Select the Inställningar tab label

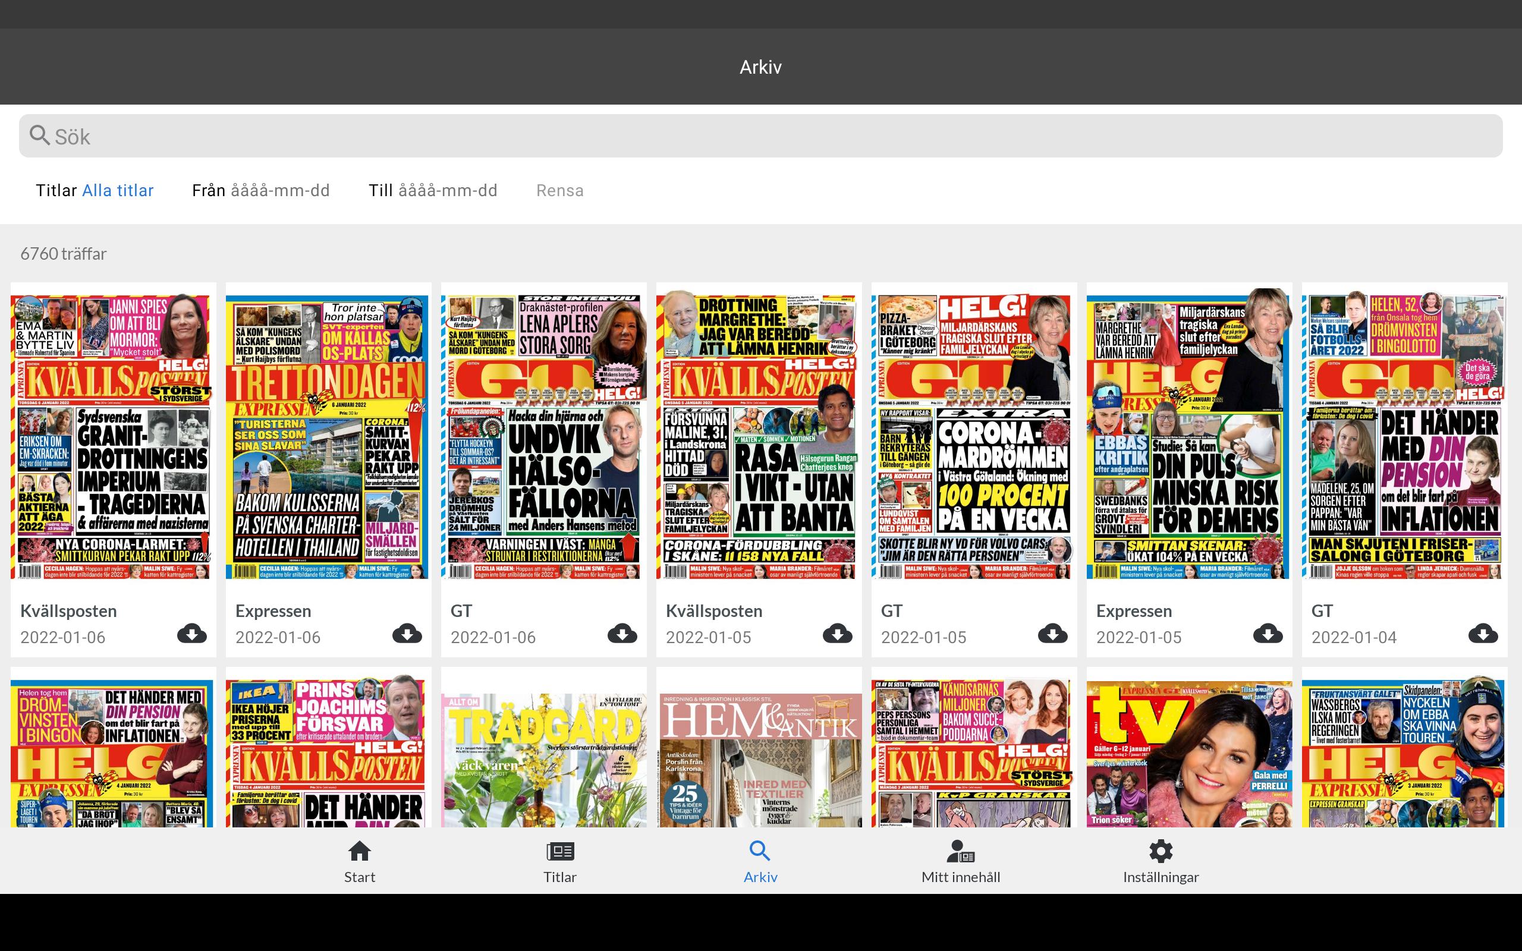(1161, 877)
